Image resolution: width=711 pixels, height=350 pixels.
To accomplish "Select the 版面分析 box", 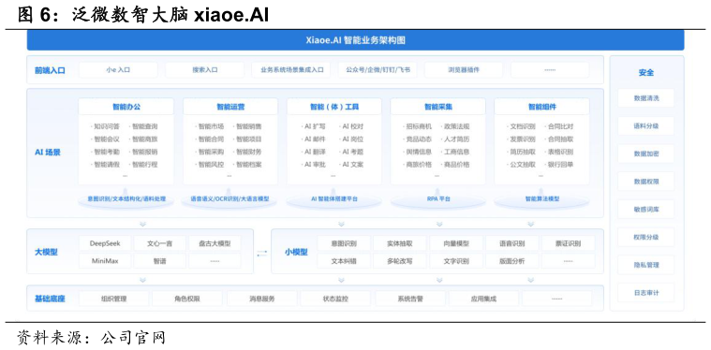I will pyautogui.click(x=512, y=261).
